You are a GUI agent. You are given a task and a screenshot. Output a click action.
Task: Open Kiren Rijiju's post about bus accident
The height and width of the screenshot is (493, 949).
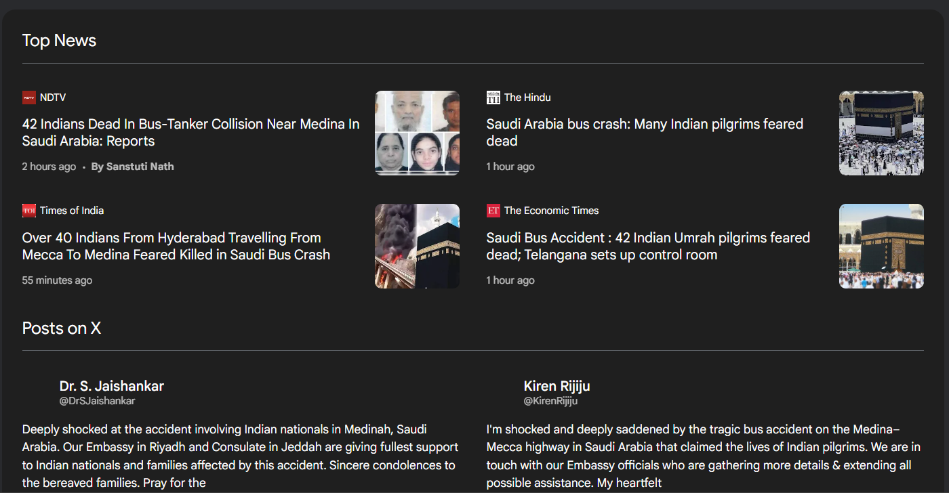[x=703, y=456]
